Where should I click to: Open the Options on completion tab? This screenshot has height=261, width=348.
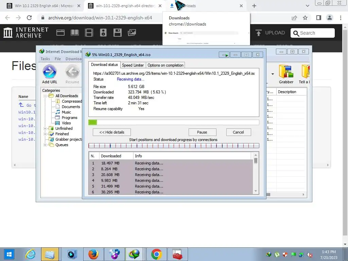coord(166,65)
